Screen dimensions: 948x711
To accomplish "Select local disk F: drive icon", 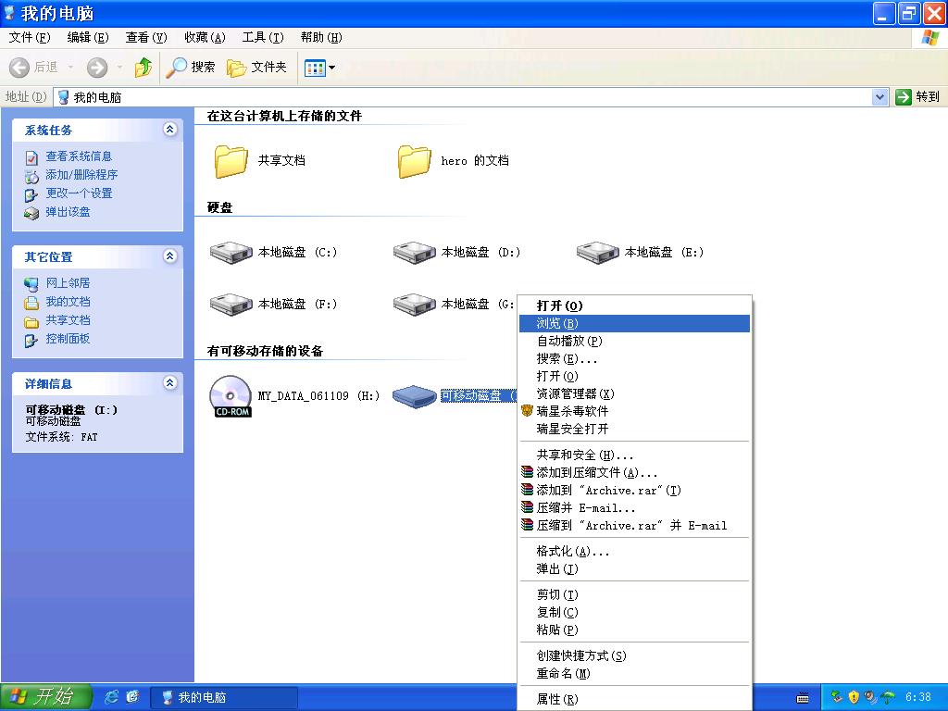I will point(231,304).
